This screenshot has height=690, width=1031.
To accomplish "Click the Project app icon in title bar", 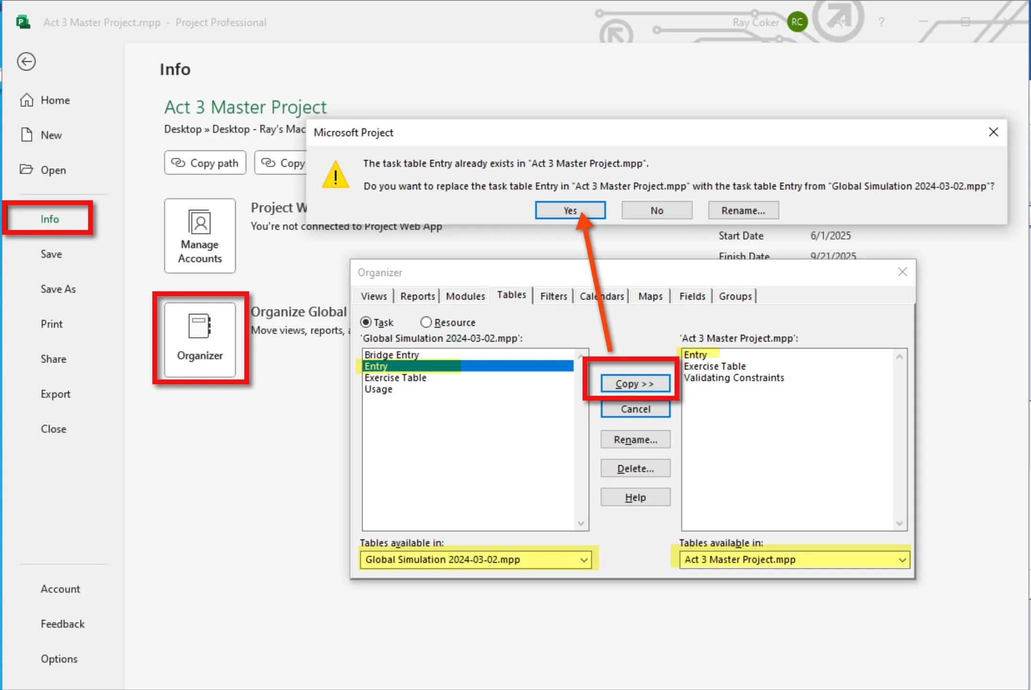I will point(23,22).
